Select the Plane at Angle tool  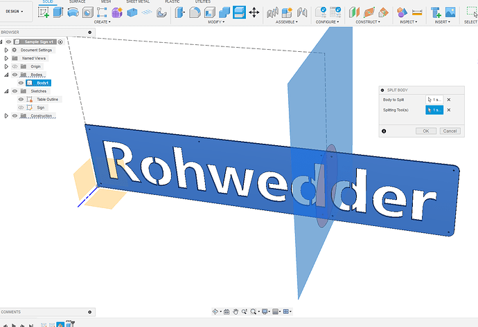(369, 12)
